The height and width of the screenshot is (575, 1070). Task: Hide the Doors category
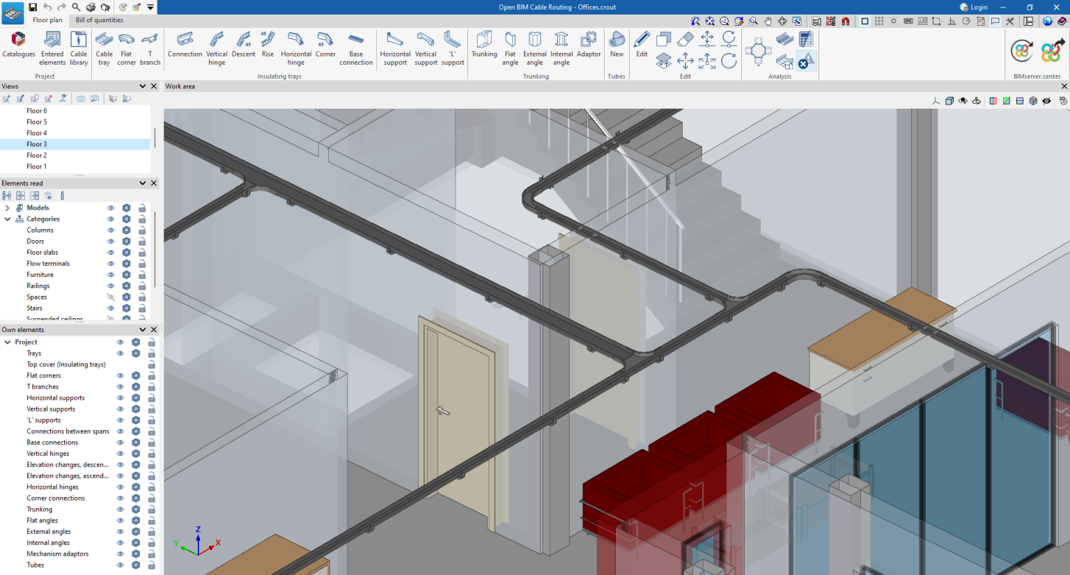tap(110, 241)
